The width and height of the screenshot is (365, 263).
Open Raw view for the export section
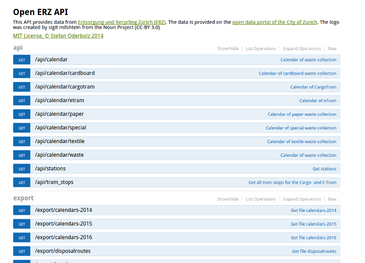click(x=332, y=199)
